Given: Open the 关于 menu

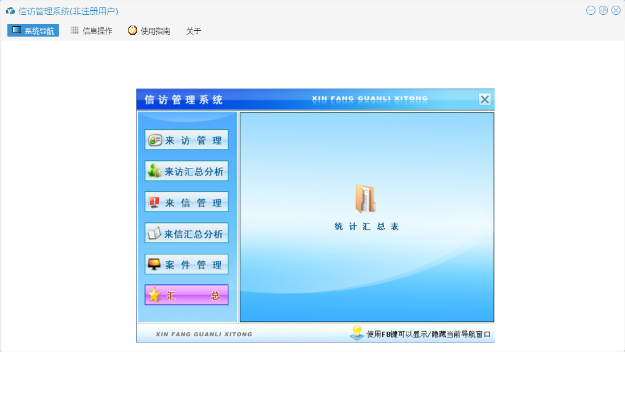Looking at the screenshot, I should tap(194, 31).
